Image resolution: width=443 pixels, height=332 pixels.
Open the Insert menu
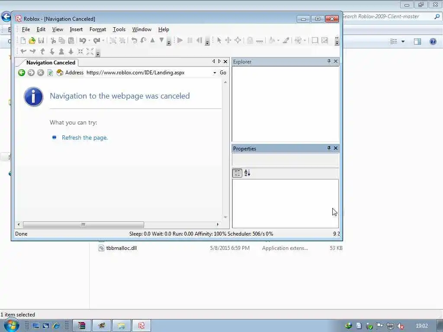pos(76,29)
